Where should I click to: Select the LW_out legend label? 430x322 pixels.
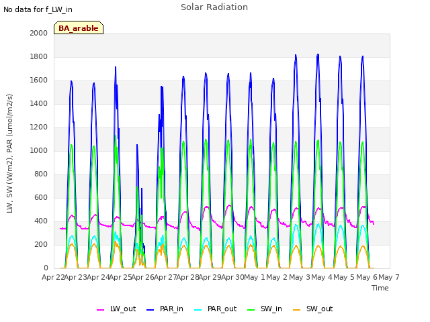[123, 309]
